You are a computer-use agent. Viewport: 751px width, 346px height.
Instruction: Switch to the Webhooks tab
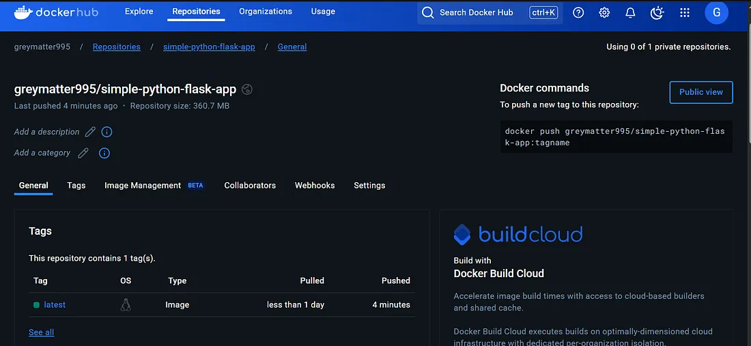coord(315,186)
